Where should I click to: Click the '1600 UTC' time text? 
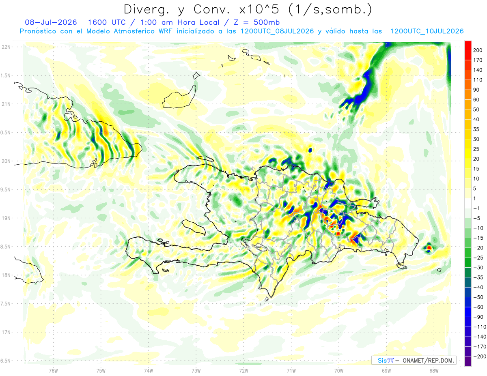(x=107, y=22)
